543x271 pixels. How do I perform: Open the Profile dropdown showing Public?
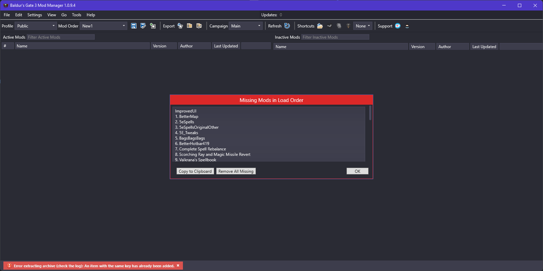(x=36, y=26)
